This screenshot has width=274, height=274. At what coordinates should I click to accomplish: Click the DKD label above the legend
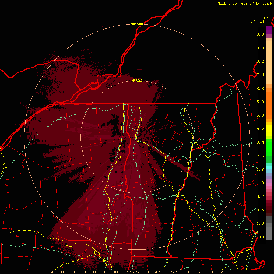268,18
